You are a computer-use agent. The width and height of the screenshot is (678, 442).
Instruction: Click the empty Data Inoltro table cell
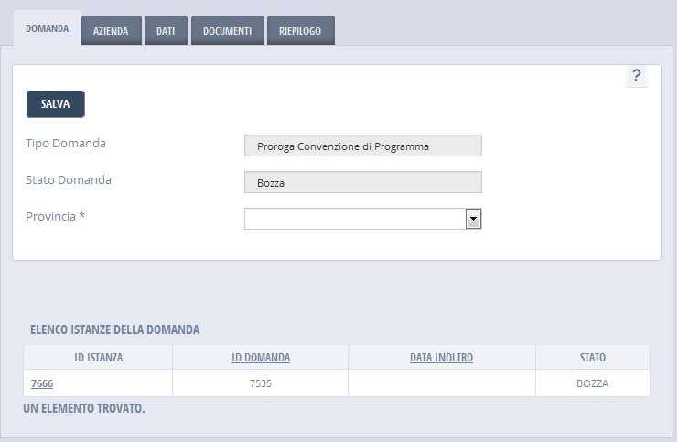point(441,383)
